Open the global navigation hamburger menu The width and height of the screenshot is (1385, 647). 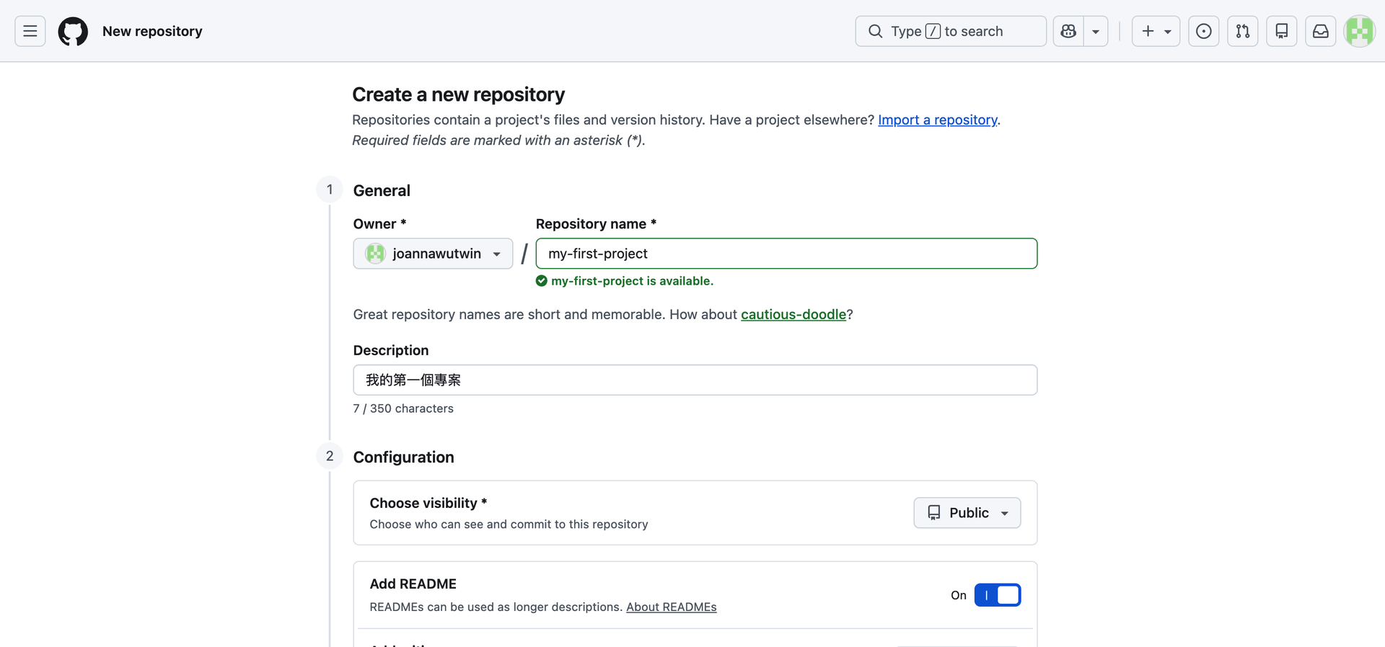point(30,31)
